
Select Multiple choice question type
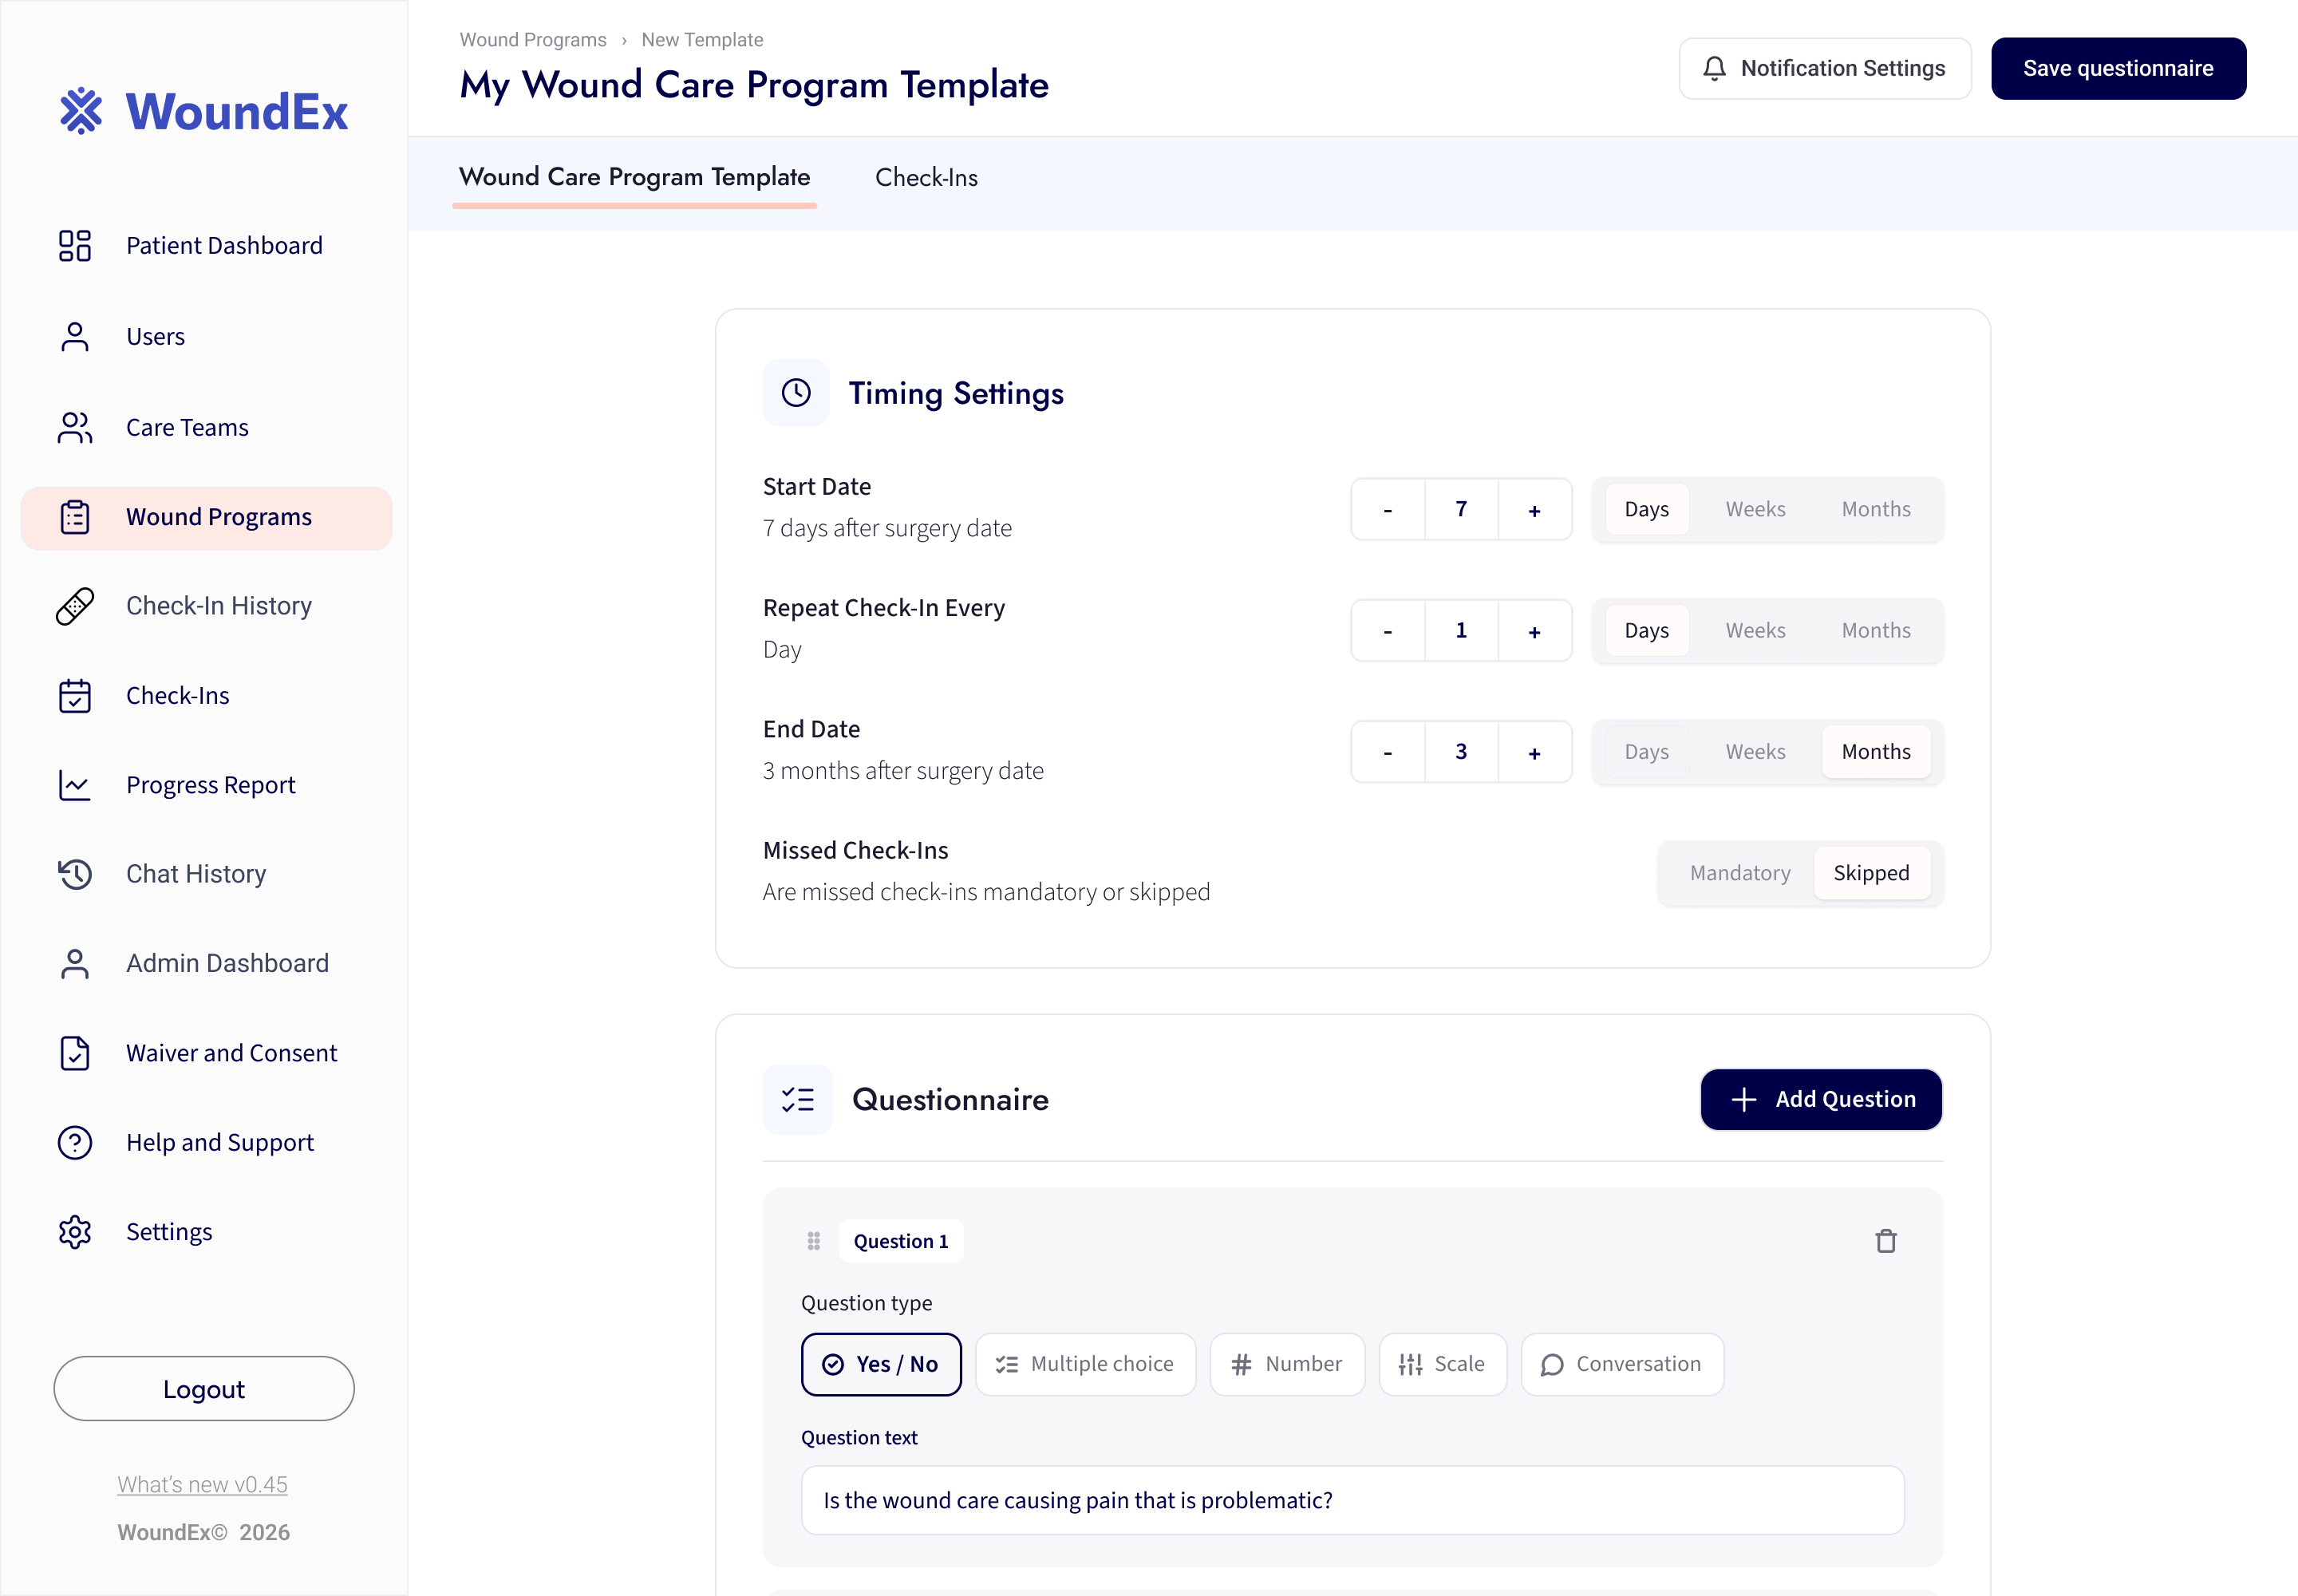[1085, 1364]
